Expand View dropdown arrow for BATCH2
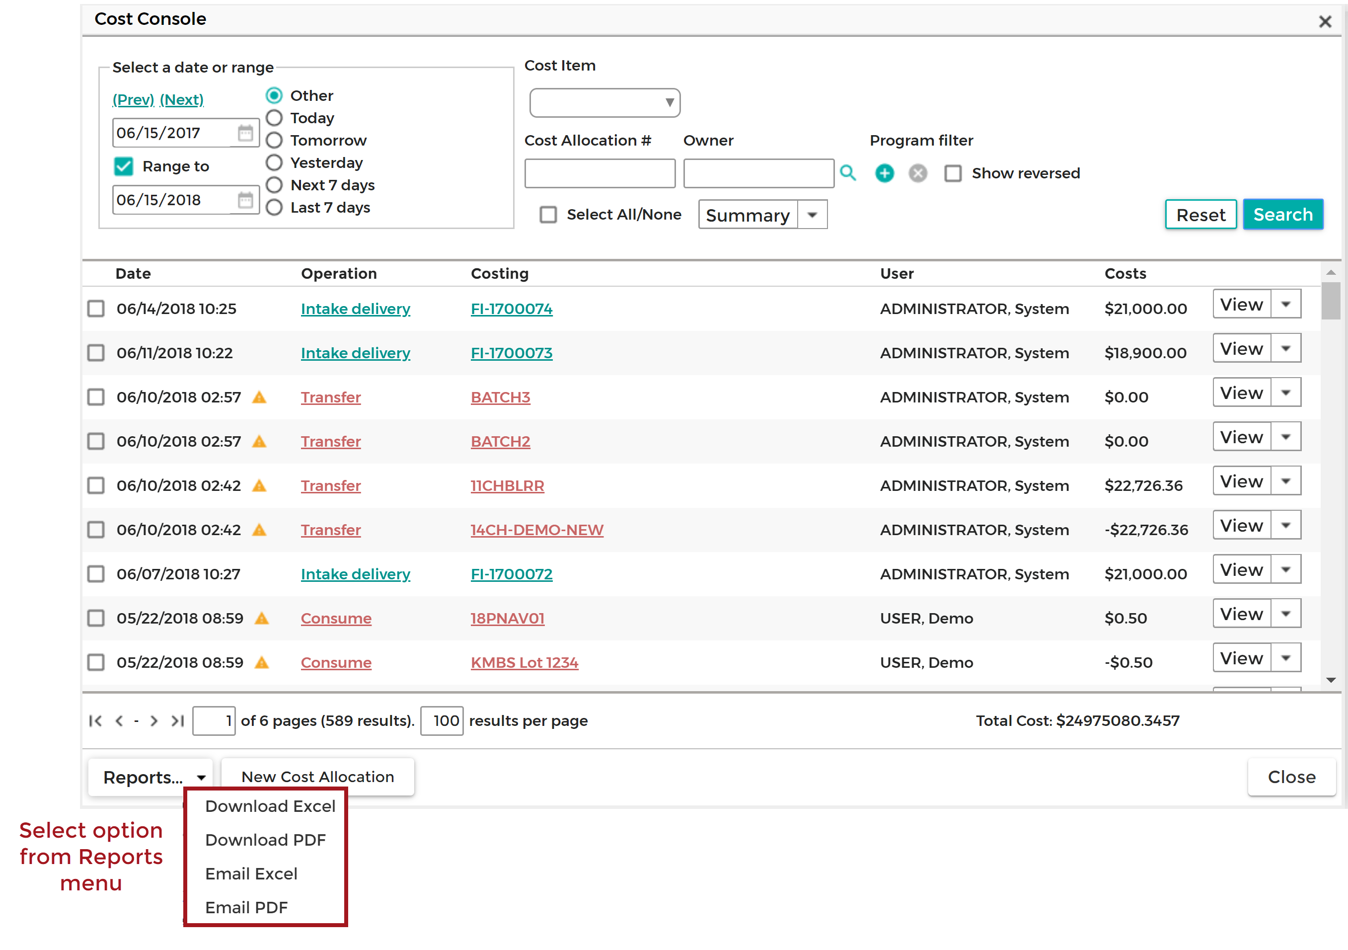The width and height of the screenshot is (1348, 950). tap(1286, 437)
